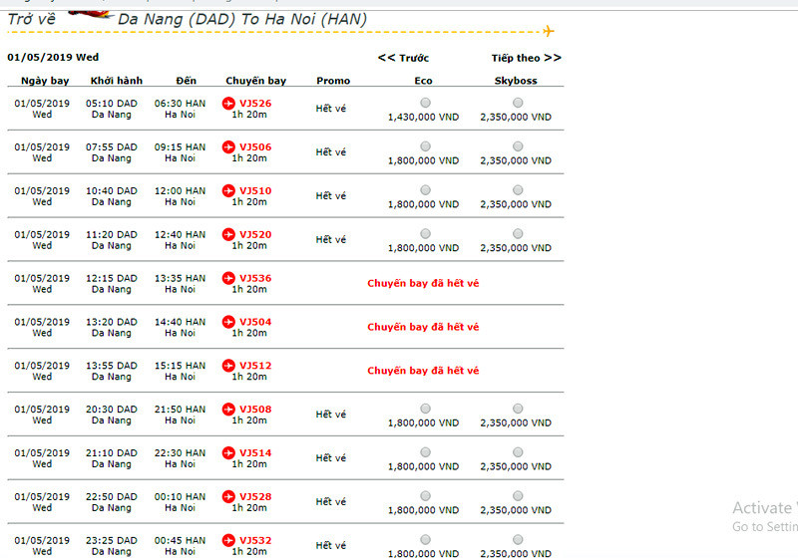Screen dimensions: 798x558
Task: Pick the Skyboss radio for flight VJ510
Action: pos(518,190)
